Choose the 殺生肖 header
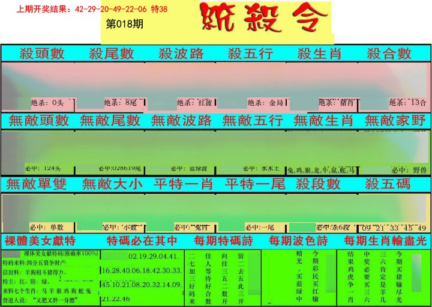 click(320, 53)
